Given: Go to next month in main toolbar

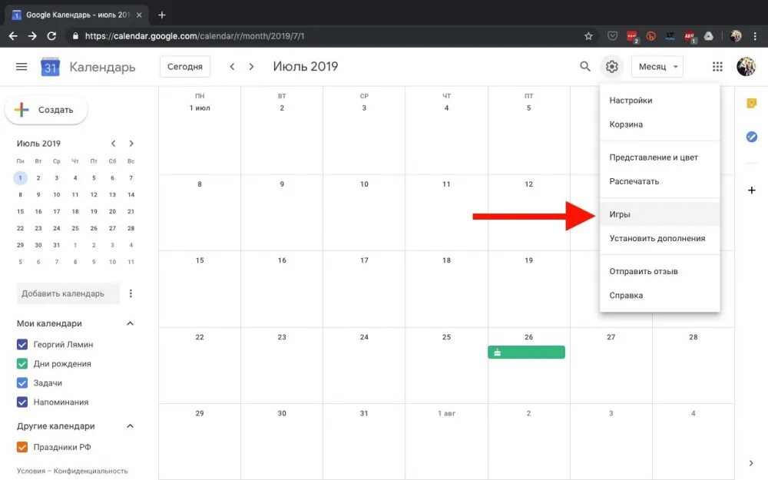Looking at the screenshot, I should click(251, 67).
